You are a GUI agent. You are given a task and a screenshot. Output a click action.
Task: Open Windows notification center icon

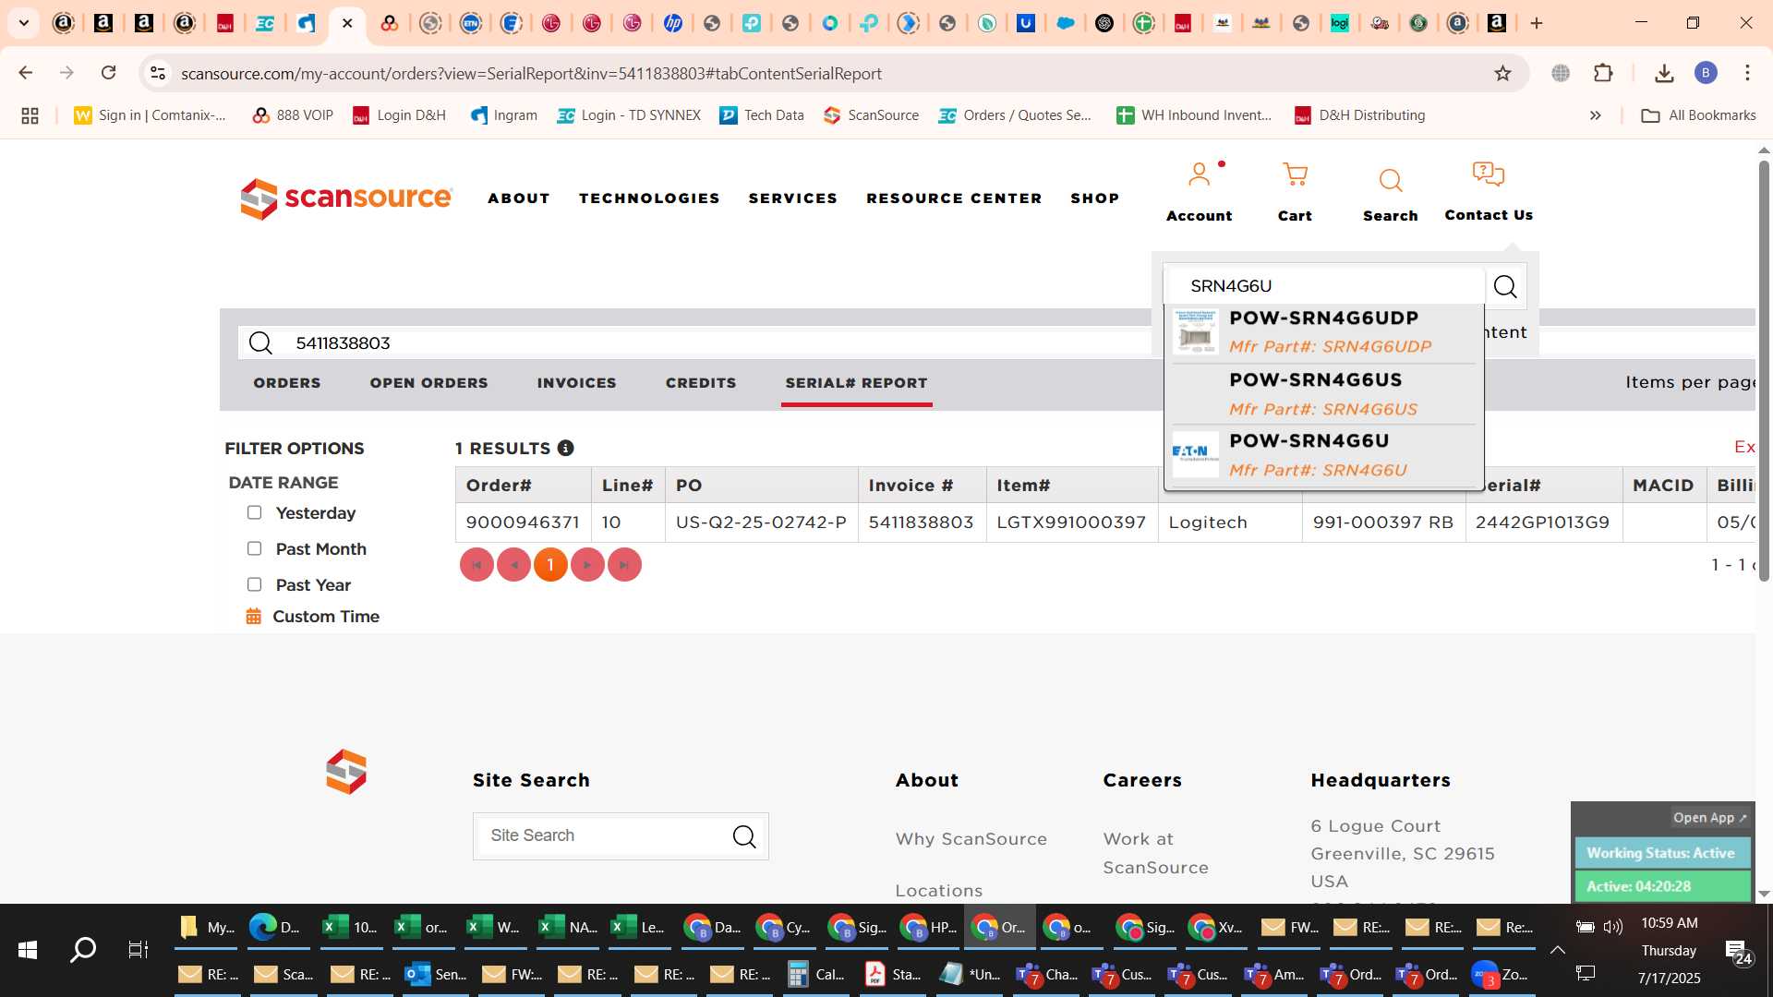1737,950
